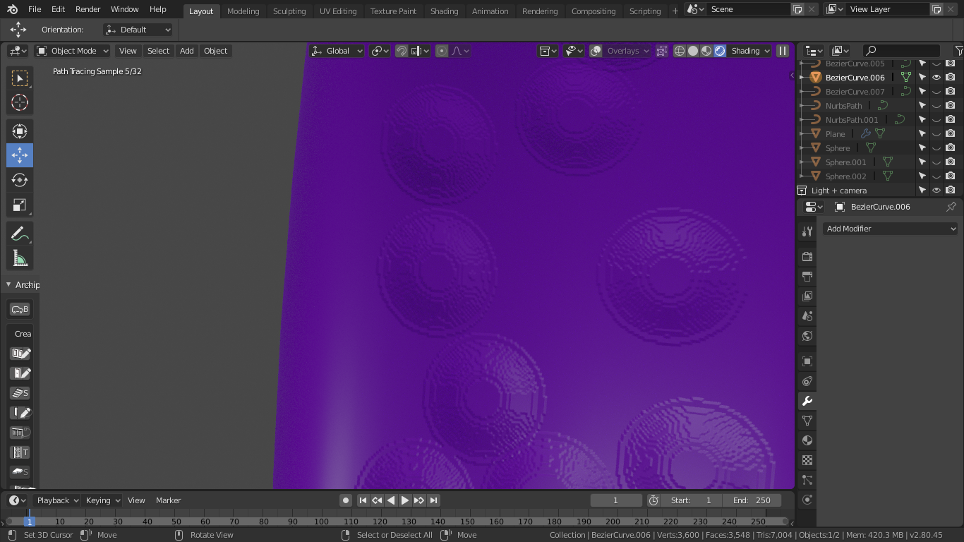The image size is (964, 542).
Task: Switch to the Modeling workspace tab
Action: 243,11
